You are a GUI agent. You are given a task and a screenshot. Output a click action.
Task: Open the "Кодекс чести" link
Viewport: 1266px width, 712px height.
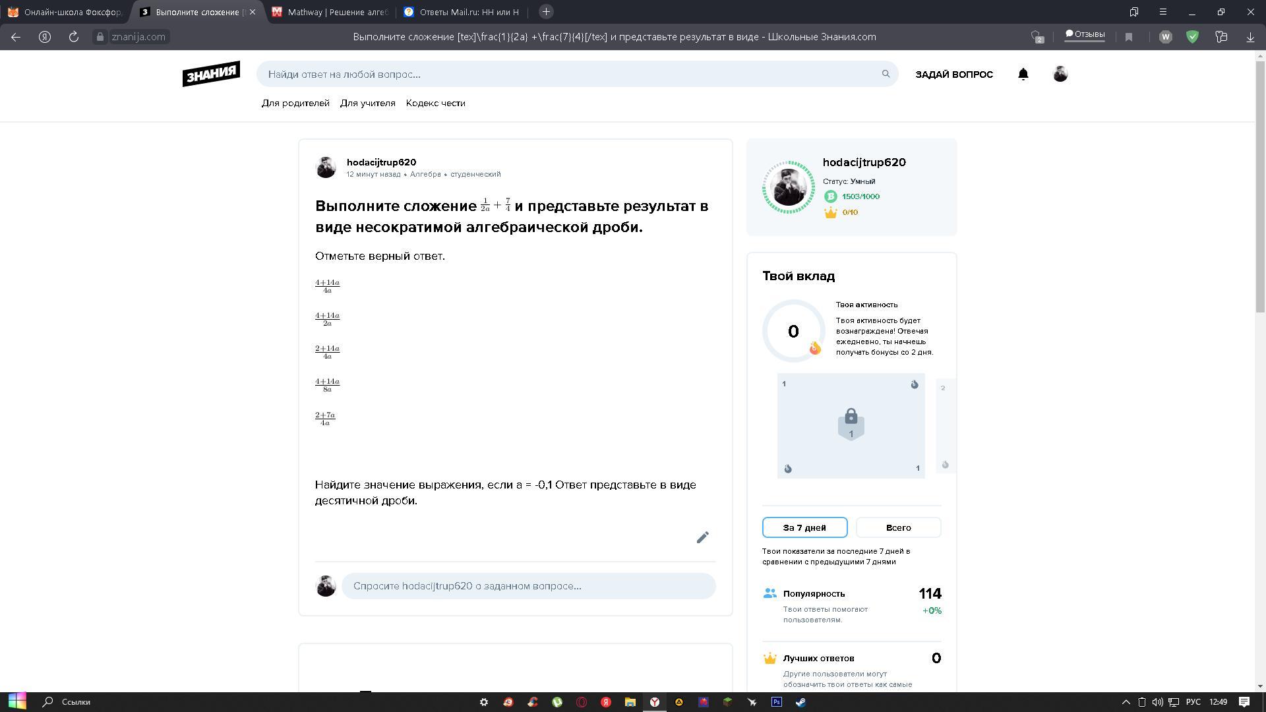tap(435, 104)
